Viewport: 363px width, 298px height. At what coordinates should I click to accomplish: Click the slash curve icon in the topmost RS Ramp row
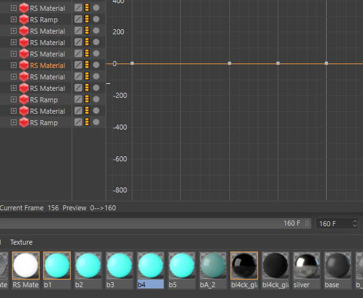coord(78,19)
